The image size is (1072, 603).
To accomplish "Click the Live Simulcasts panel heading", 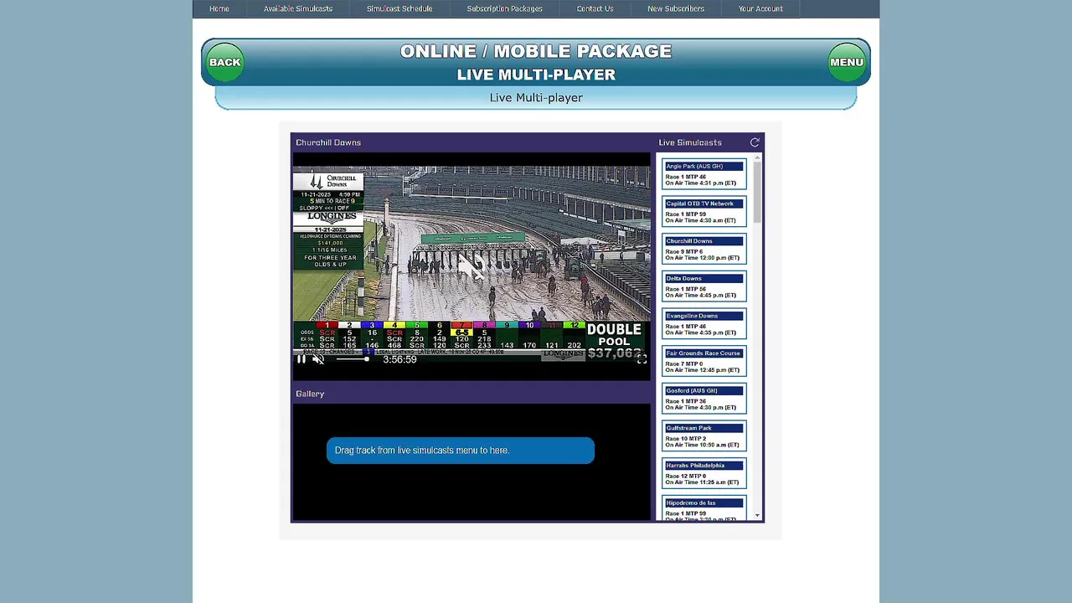I will pyautogui.click(x=690, y=142).
